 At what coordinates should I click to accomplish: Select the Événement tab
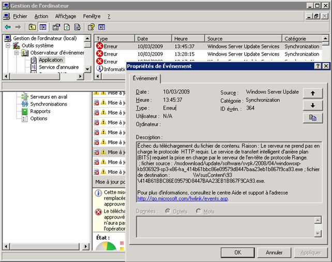click(x=145, y=78)
